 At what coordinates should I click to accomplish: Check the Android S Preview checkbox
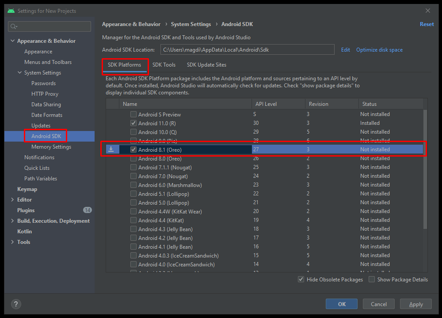133,114
